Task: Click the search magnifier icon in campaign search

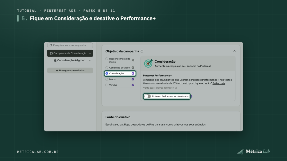Action: pos(51,45)
